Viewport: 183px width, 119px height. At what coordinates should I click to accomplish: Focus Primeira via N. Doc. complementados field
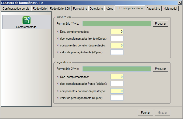[x=117, y=32]
